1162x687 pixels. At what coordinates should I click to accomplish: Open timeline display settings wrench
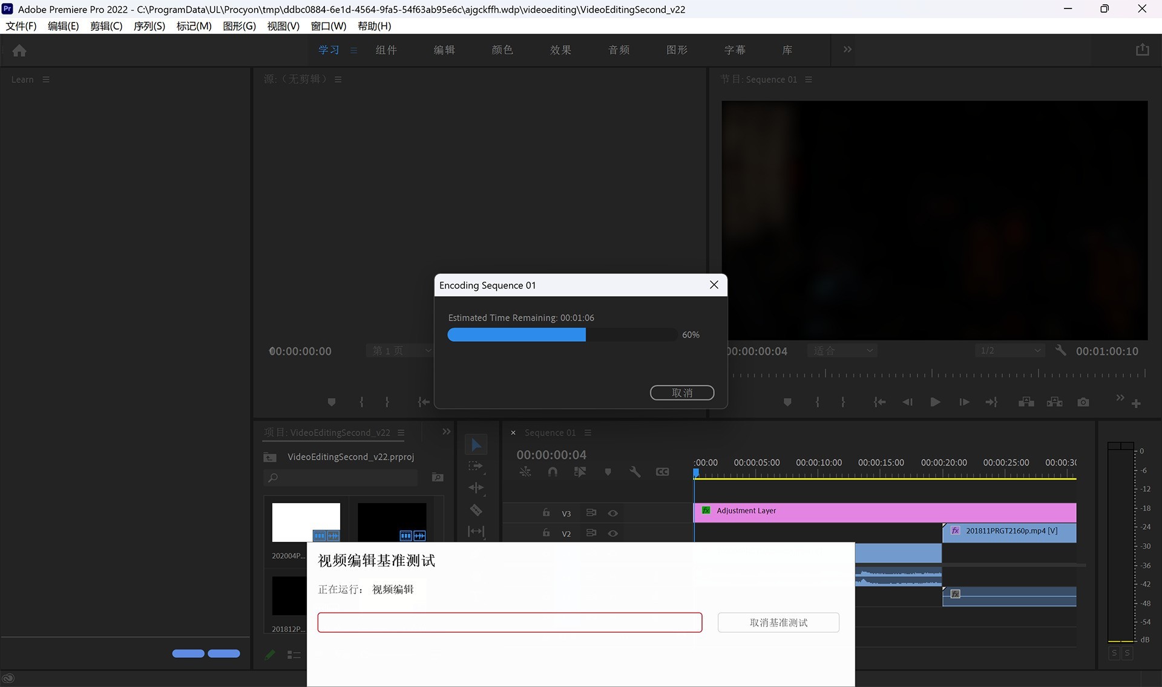(635, 472)
